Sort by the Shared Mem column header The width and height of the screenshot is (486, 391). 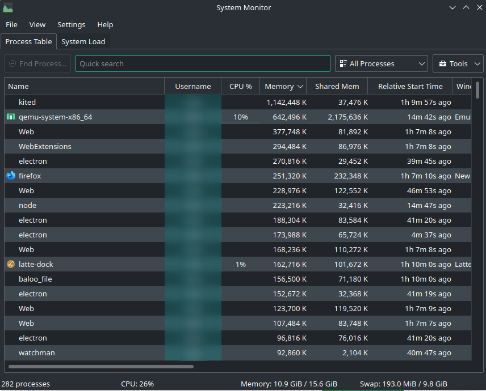pos(337,86)
